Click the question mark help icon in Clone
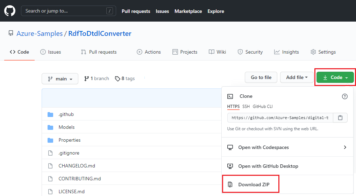356x196 pixels. pyautogui.click(x=345, y=96)
